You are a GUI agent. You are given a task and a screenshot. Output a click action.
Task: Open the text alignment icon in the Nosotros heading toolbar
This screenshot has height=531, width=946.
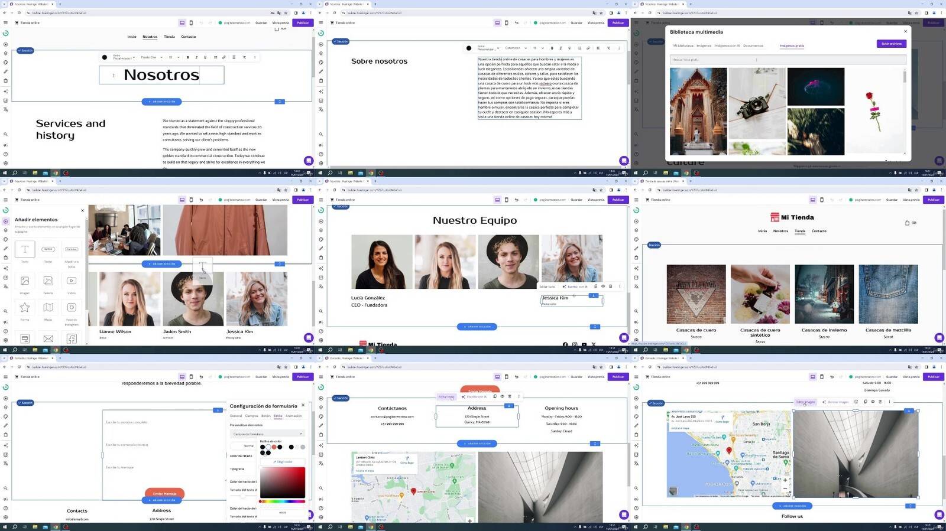coord(234,57)
